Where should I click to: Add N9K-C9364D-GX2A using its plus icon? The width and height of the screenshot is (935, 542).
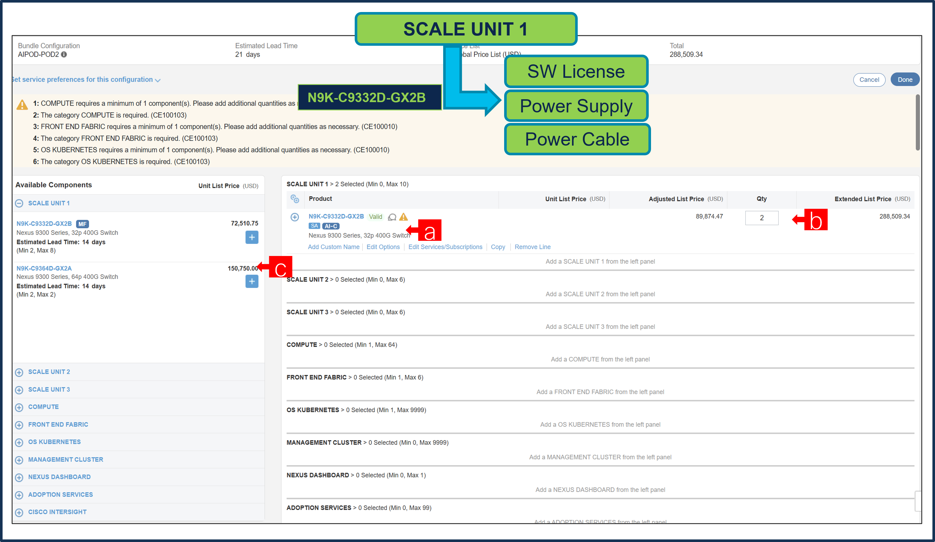click(252, 281)
